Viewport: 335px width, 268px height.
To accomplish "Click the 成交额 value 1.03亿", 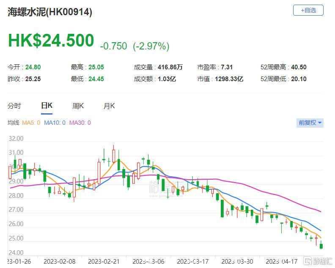I will point(167,79).
